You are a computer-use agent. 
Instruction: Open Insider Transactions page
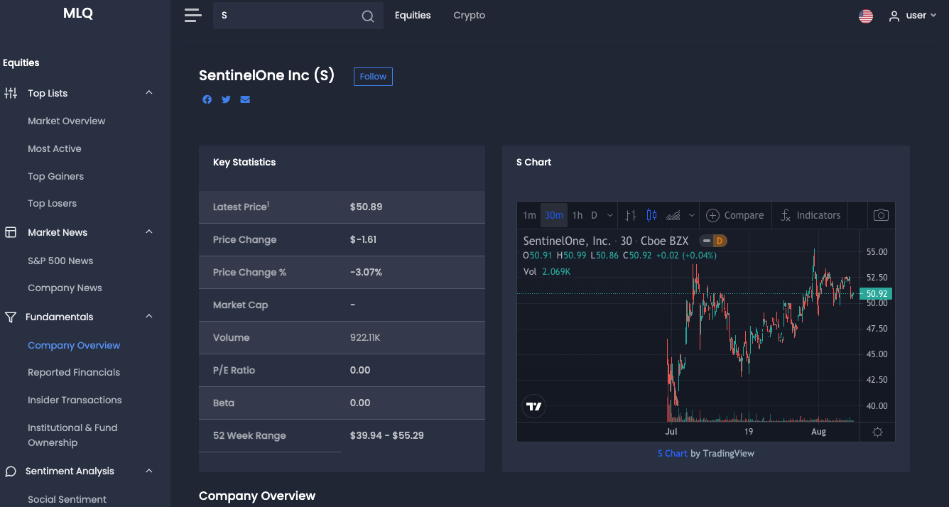coord(75,400)
